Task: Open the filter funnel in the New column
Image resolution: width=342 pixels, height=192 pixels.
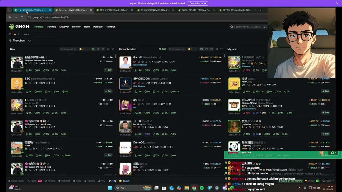Action: (x=113, y=49)
